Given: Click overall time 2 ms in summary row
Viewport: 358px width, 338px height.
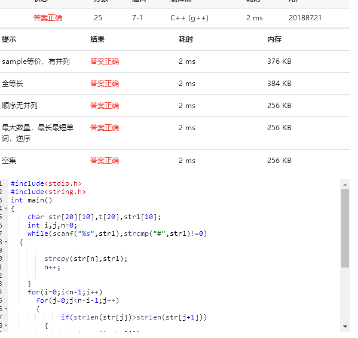Looking at the screenshot, I should tap(255, 18).
